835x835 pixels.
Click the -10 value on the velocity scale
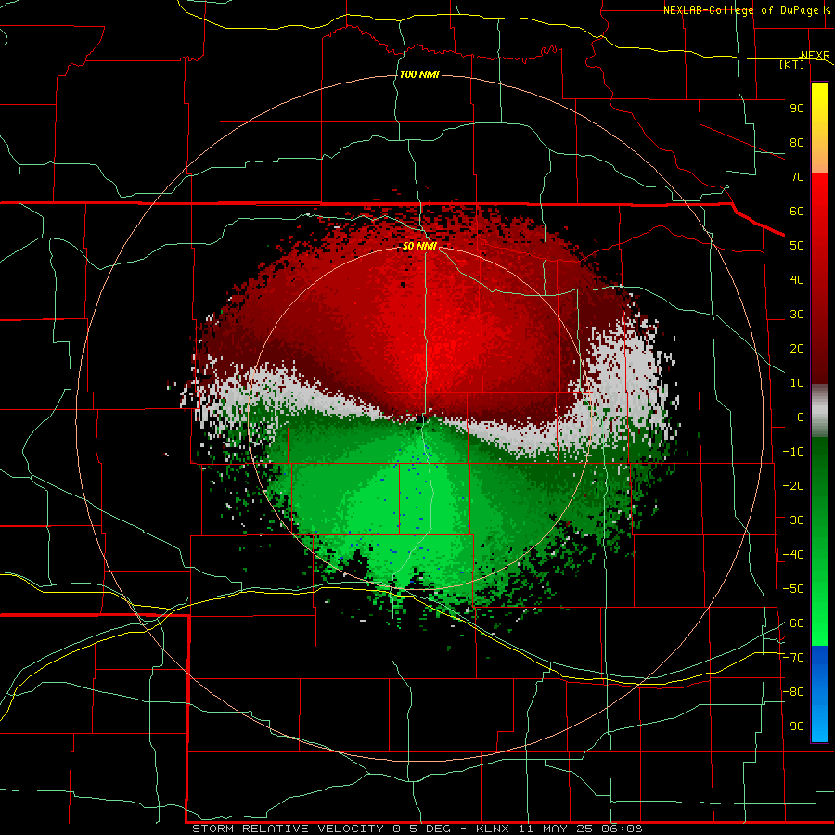pyautogui.click(x=793, y=452)
